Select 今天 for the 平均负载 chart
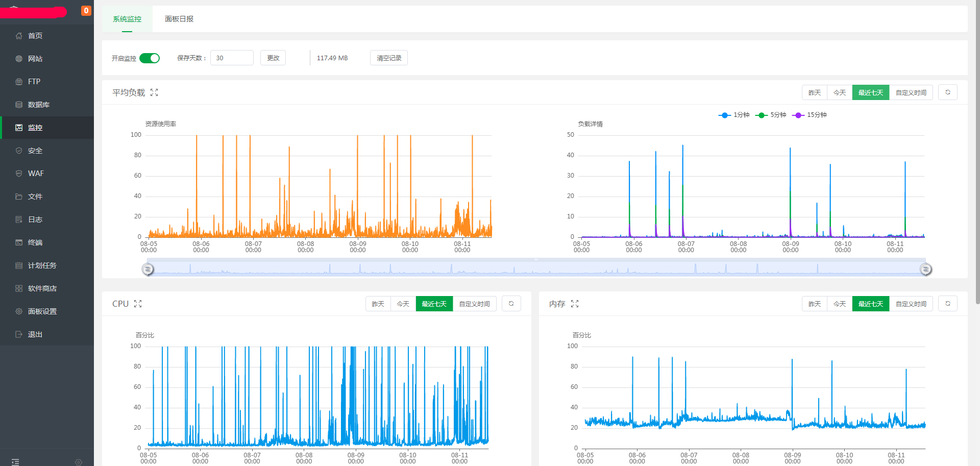980x466 pixels. coord(840,92)
